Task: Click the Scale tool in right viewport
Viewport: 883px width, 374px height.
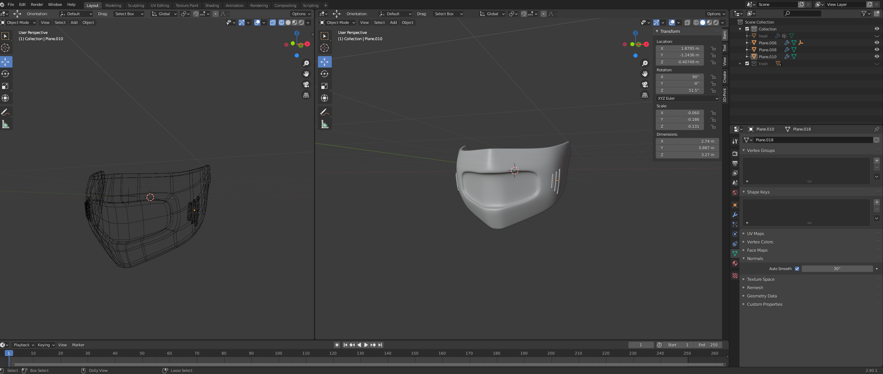Action: tap(324, 86)
